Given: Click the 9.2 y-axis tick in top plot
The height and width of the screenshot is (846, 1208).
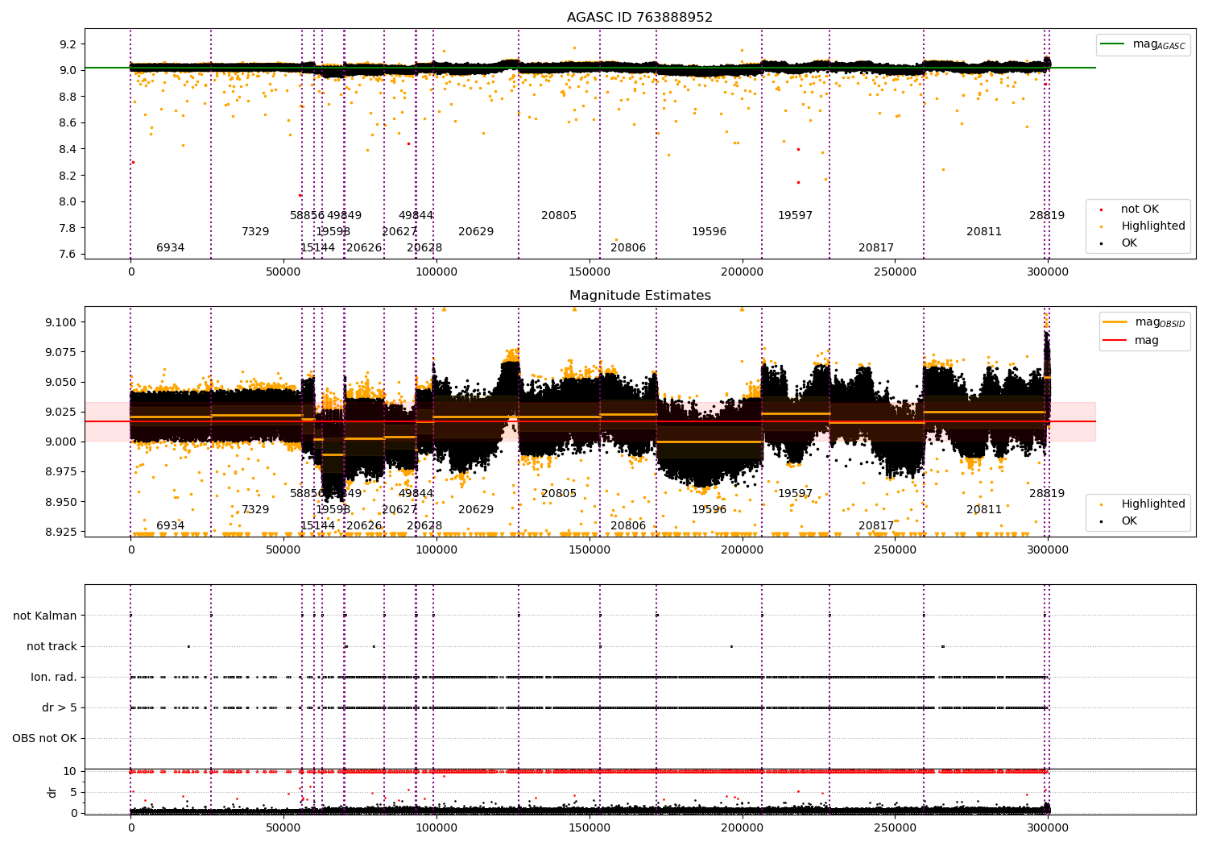Looking at the screenshot, I should pos(68,44).
